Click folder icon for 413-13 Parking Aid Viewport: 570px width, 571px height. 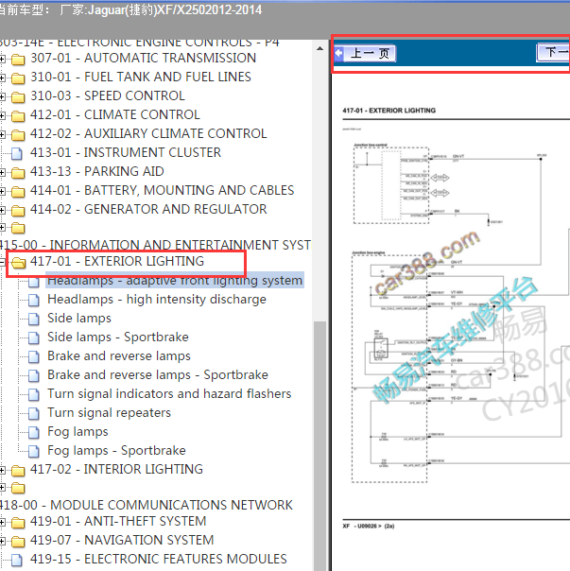(x=18, y=173)
